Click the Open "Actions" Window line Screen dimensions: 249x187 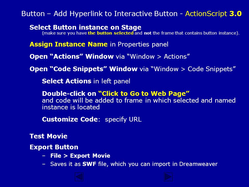click(110, 57)
